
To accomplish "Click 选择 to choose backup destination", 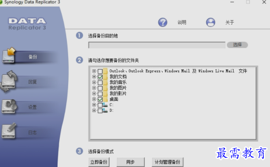I will click(237, 45).
